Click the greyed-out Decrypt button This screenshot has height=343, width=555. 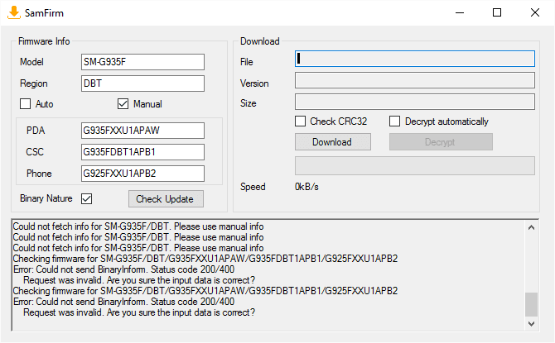point(441,142)
